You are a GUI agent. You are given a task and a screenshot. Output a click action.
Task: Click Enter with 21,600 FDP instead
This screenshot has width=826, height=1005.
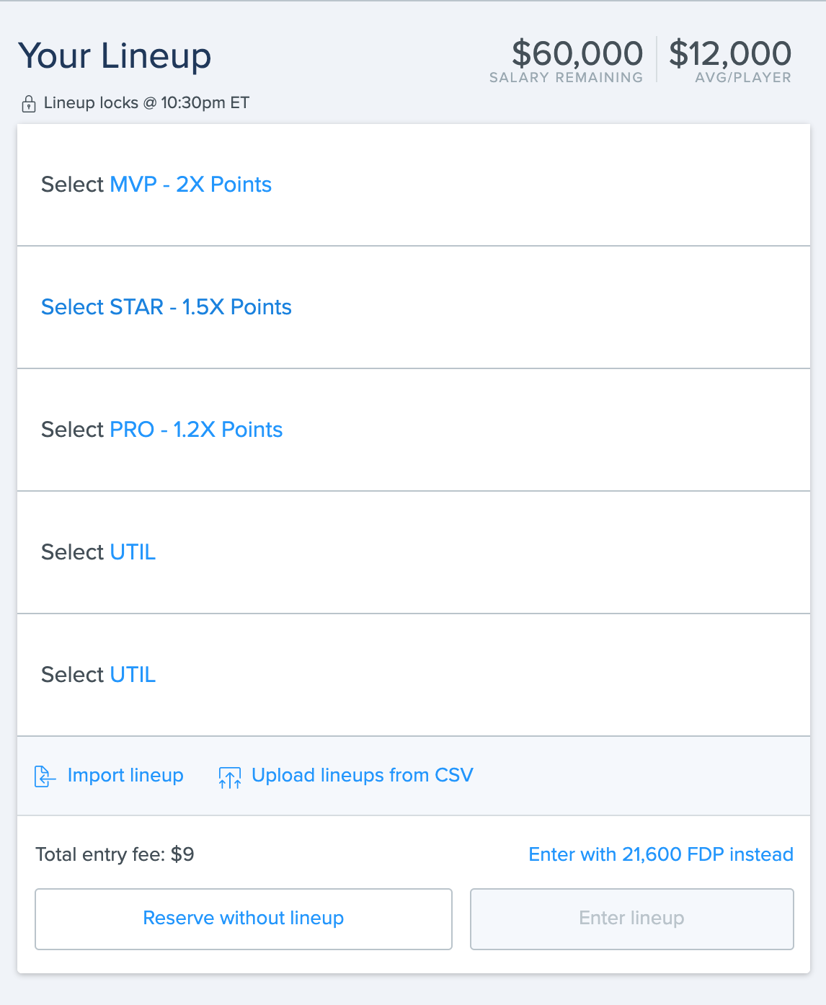[x=661, y=854]
